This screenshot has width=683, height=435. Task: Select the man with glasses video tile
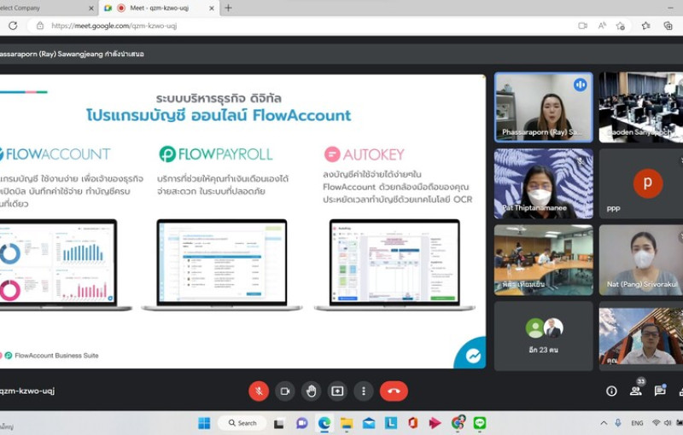click(x=641, y=336)
